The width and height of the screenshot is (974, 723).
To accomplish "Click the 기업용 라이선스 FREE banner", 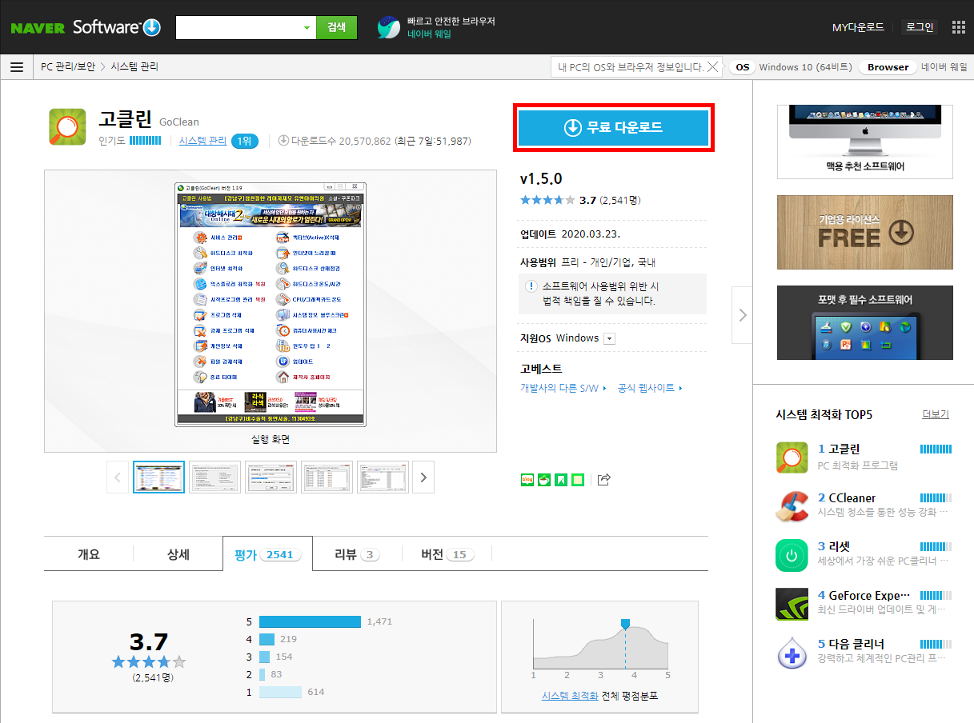I will [865, 232].
